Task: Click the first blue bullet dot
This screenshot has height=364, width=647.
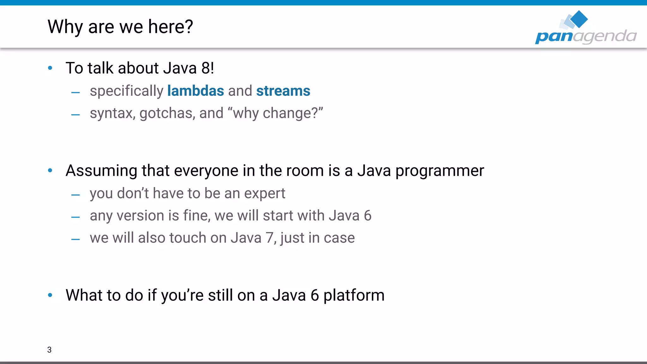Action: pyautogui.click(x=50, y=68)
